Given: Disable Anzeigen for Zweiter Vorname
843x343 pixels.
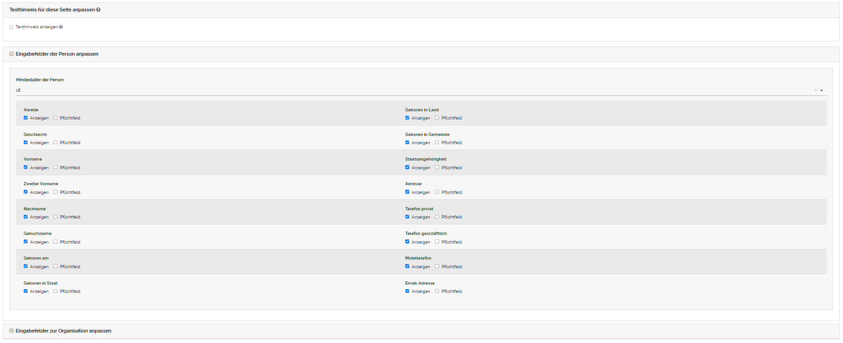Looking at the screenshot, I should point(26,192).
